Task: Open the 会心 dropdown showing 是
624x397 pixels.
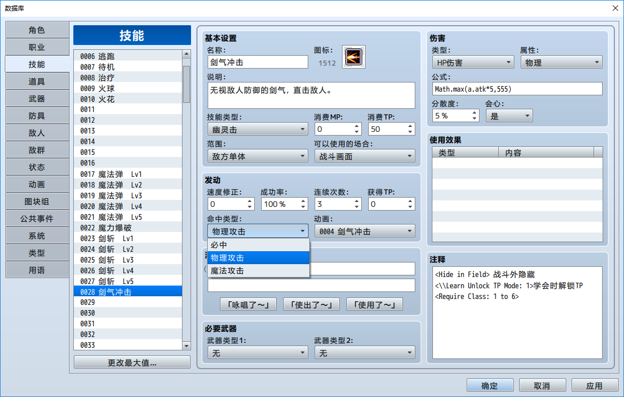Action: point(509,116)
